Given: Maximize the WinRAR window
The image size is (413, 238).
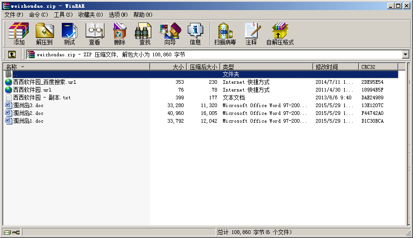Looking at the screenshot, I should coord(398,6).
